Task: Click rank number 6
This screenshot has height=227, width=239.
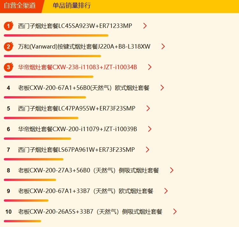Action: click(8, 129)
